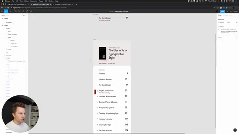This screenshot has height=134, width=239.
Task: Select the Pen tool
Action: (19, 12)
